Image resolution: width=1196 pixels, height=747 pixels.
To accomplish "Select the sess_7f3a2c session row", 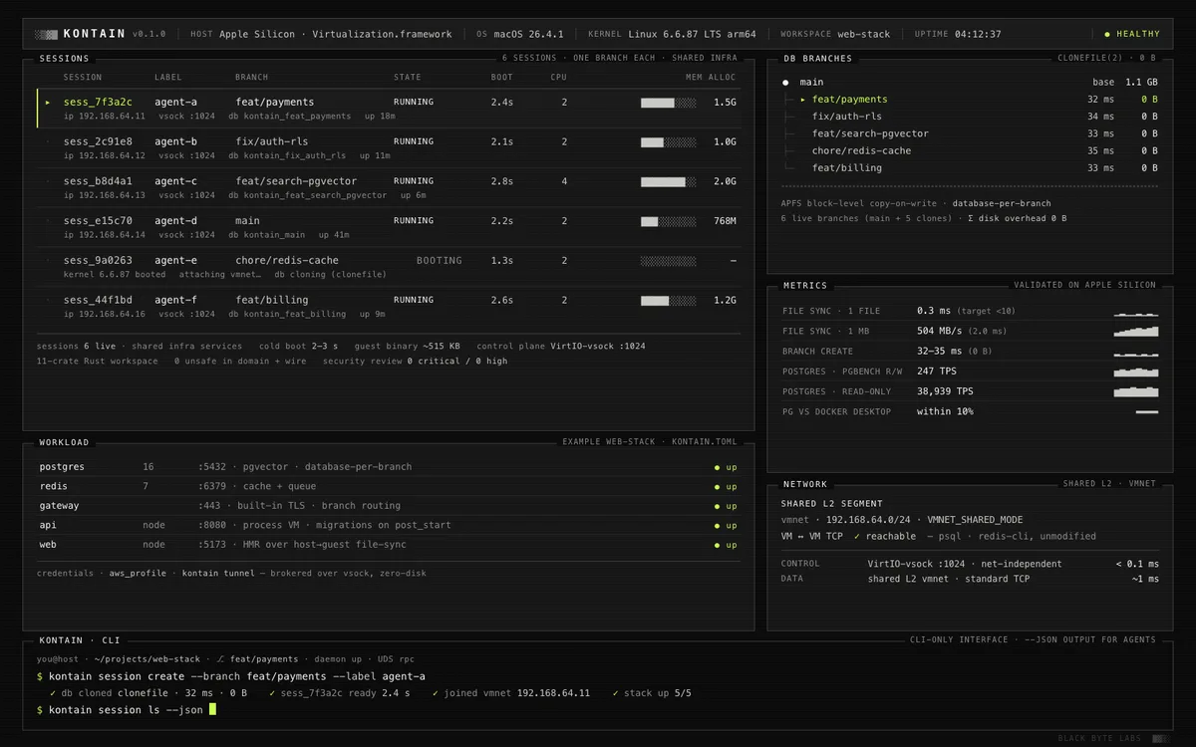I will pos(389,109).
